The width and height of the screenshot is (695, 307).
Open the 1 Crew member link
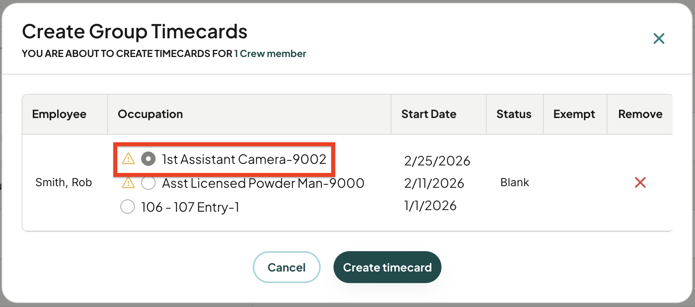[x=270, y=54]
